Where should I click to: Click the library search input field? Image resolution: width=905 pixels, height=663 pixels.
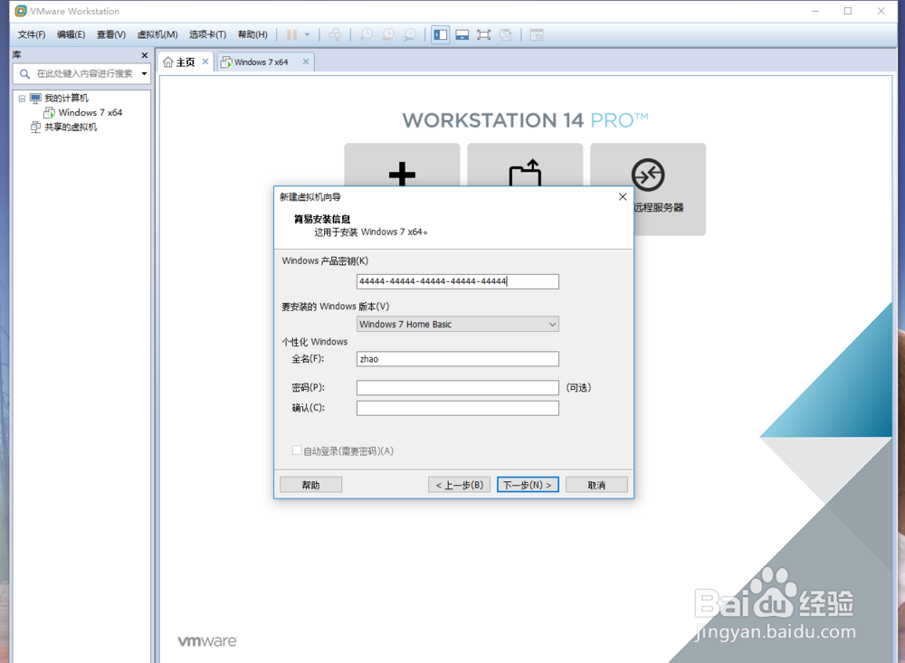81,73
